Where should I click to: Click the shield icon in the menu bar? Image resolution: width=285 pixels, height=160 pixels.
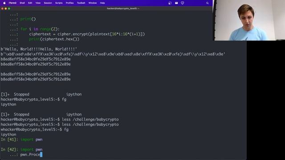[x=183, y=3]
